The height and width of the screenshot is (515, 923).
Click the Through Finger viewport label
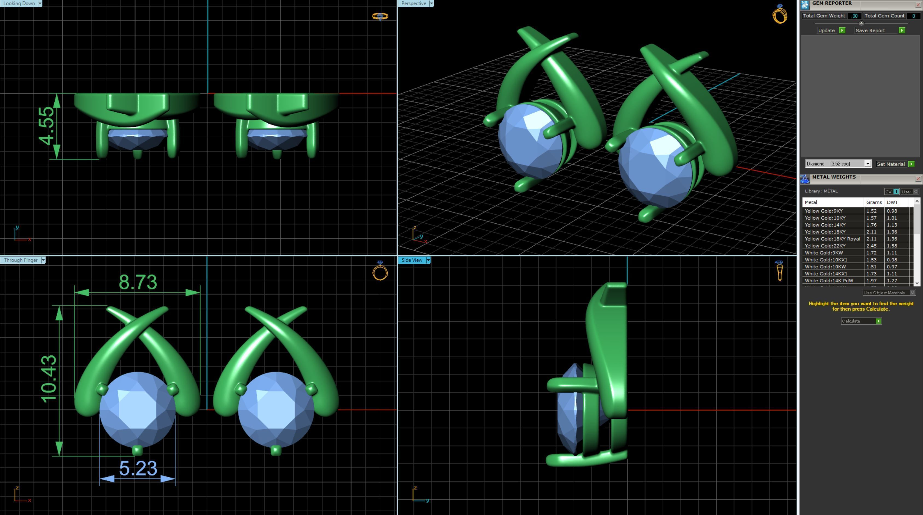tap(21, 260)
